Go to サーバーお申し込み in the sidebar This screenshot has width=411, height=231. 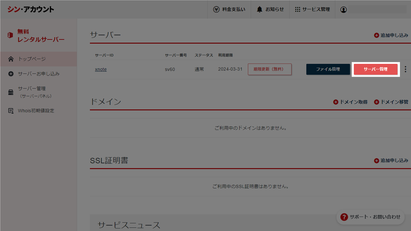39,74
